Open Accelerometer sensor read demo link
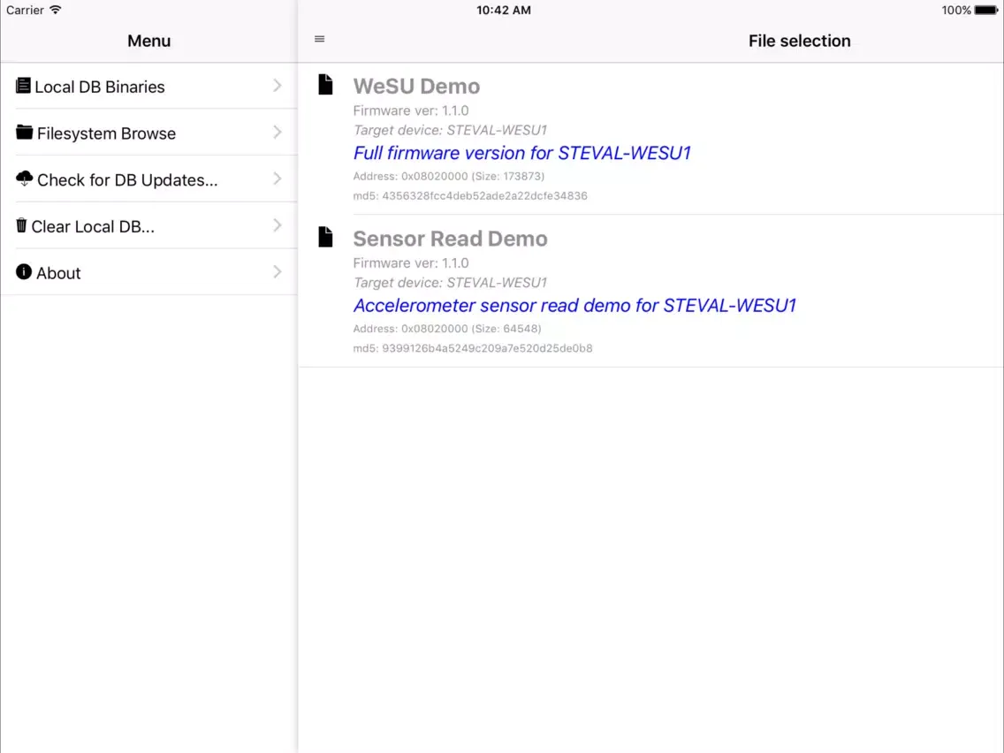The width and height of the screenshot is (1004, 753). click(x=574, y=306)
